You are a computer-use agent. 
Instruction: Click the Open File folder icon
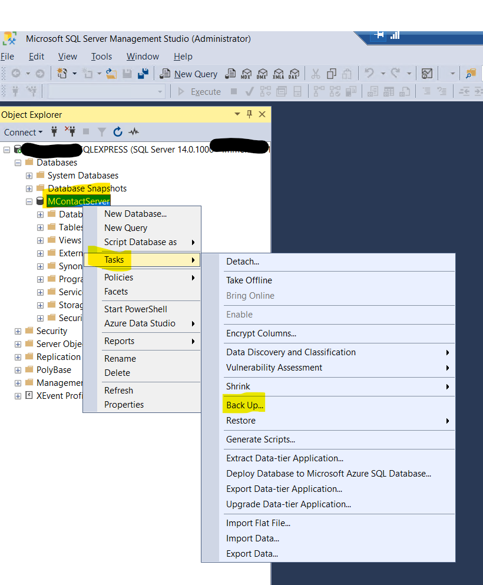point(111,74)
